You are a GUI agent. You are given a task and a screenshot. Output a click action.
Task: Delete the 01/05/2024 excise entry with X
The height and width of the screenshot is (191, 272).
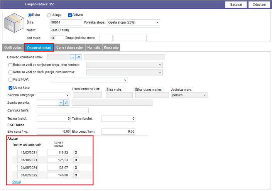(76, 168)
